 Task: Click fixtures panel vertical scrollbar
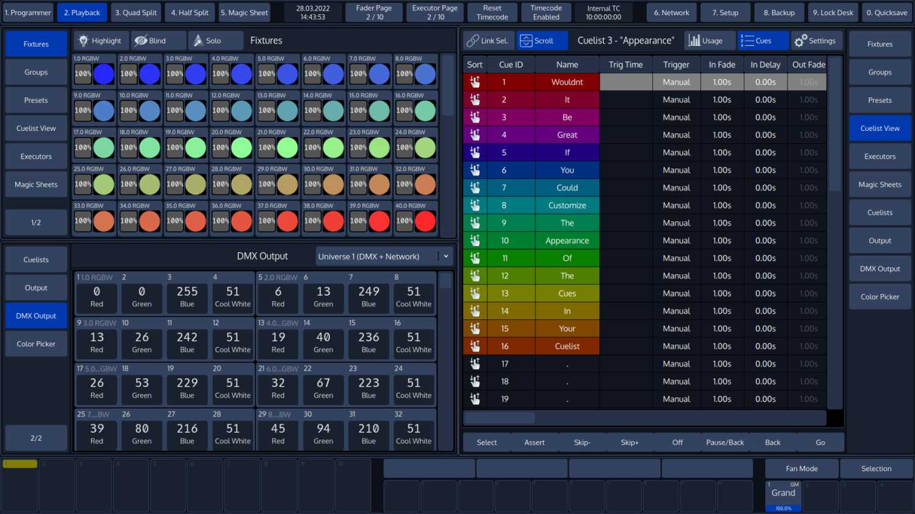point(448,85)
